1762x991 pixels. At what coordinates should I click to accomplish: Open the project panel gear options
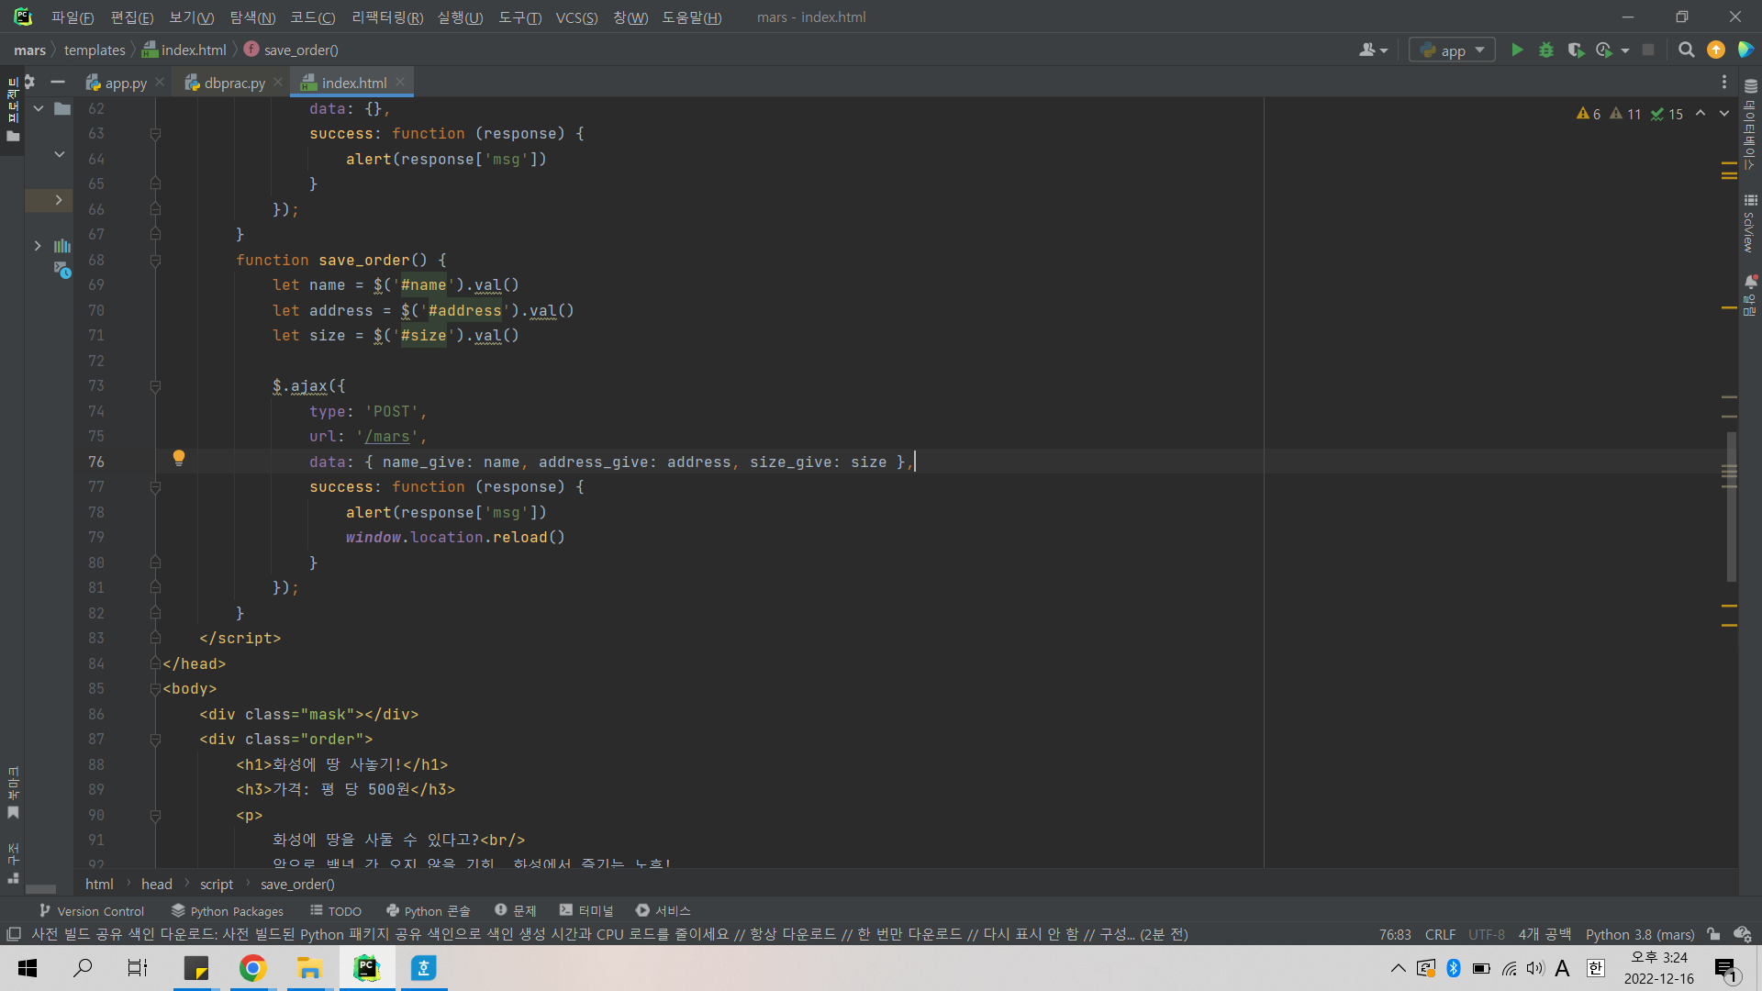[29, 82]
